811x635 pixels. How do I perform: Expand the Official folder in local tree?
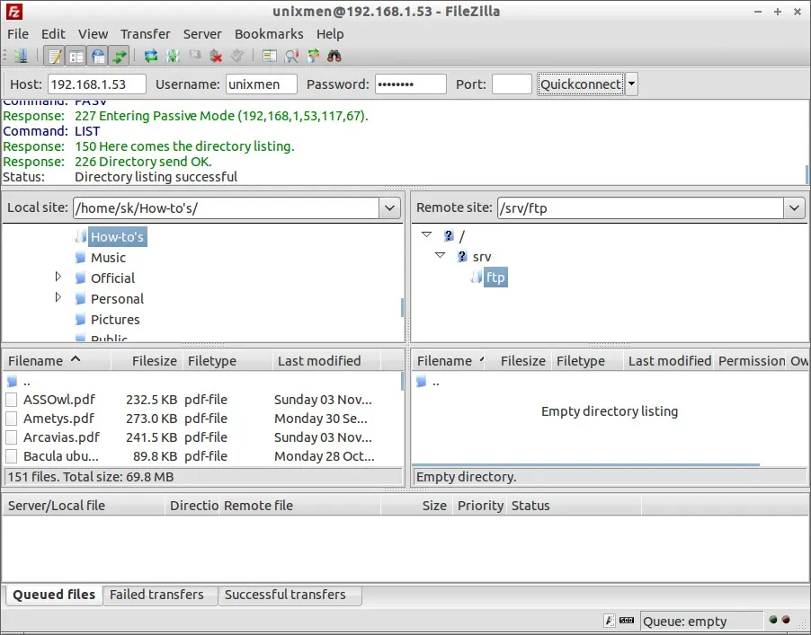59,277
